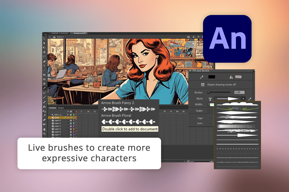Toggle lock on Layer 8
This screenshot has width=289, height=192.
[x=71, y=132]
